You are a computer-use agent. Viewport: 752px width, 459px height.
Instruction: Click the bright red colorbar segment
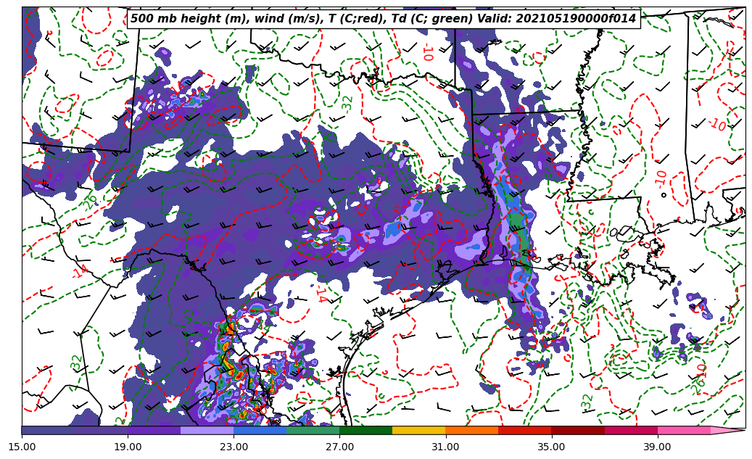click(x=524, y=430)
